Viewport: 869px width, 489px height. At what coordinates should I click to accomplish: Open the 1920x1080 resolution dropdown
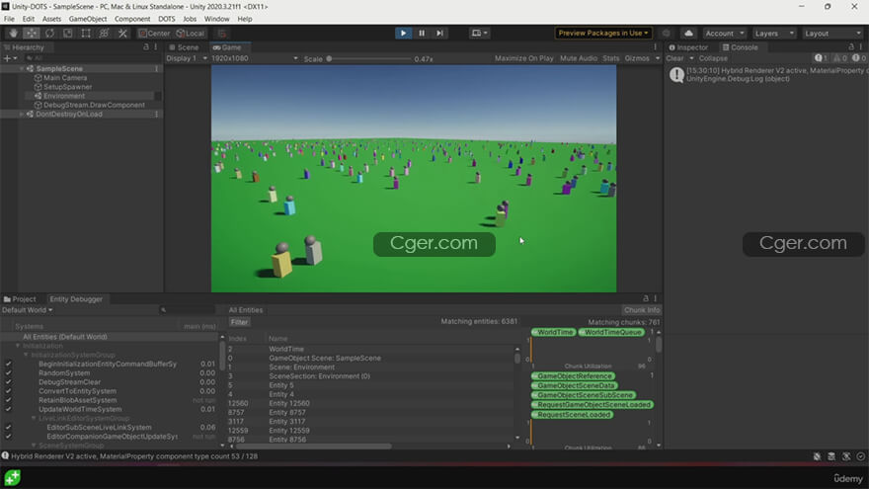[x=255, y=58]
